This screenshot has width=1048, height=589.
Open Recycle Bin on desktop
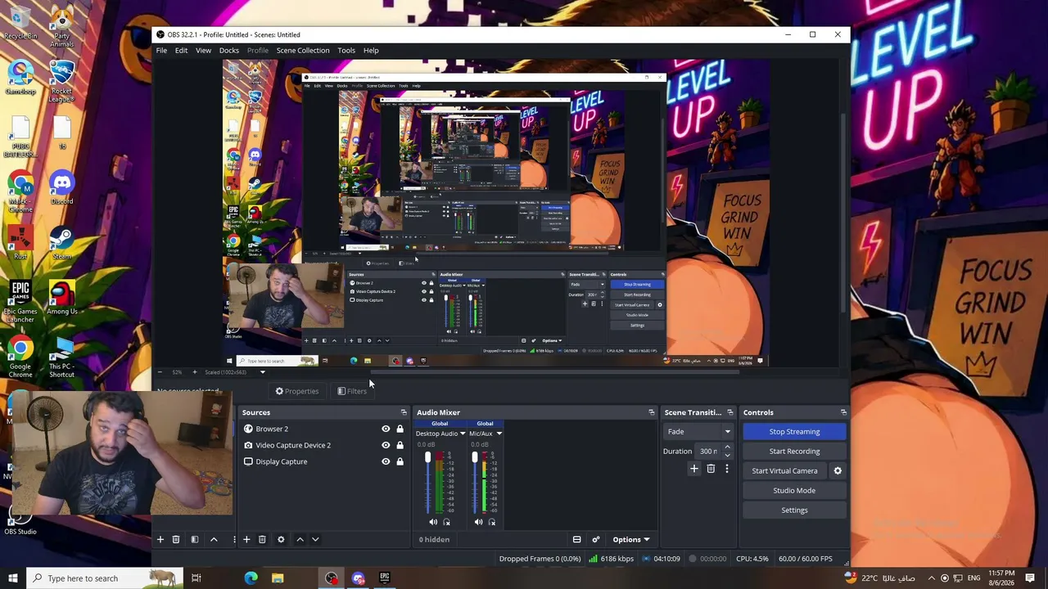coord(20,25)
